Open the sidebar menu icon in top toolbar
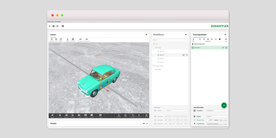 tap(50, 26)
